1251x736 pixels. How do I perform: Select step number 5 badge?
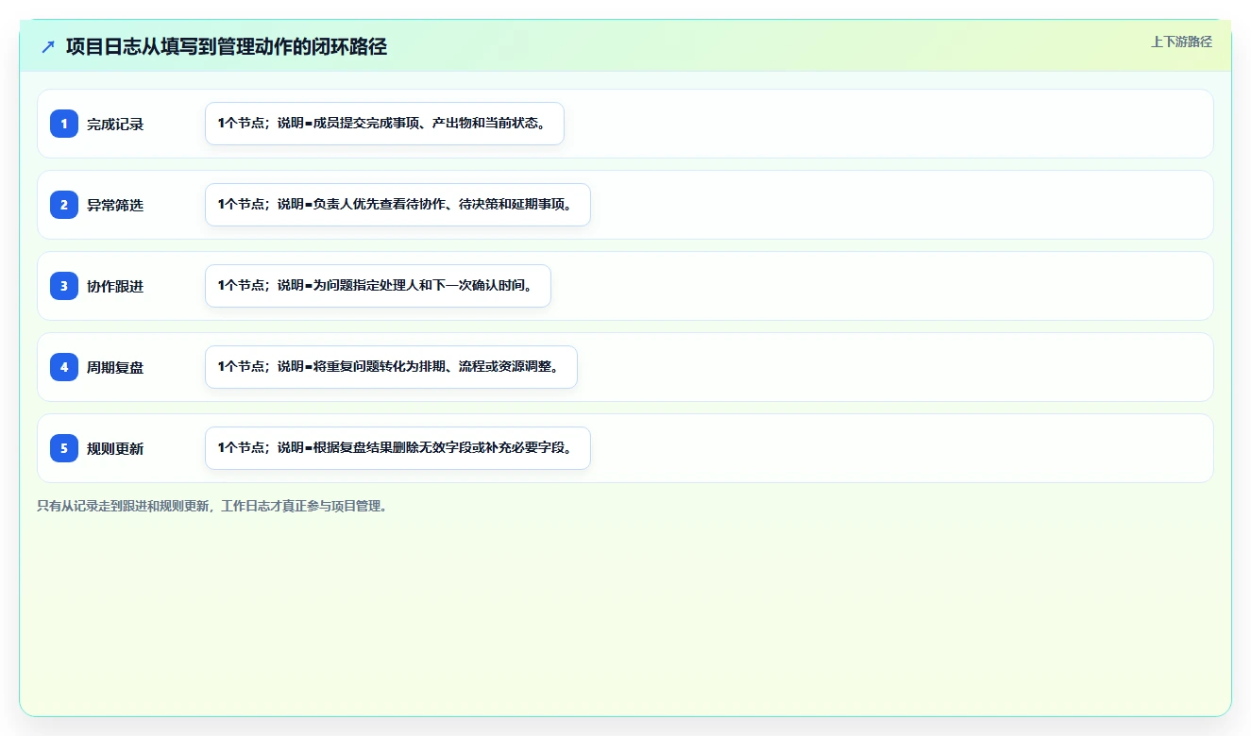[64, 447]
